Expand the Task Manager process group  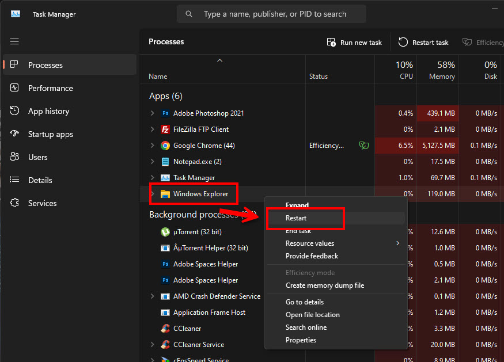point(153,177)
